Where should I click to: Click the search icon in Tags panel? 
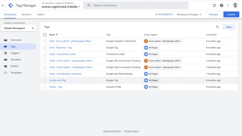[x=217, y=27]
